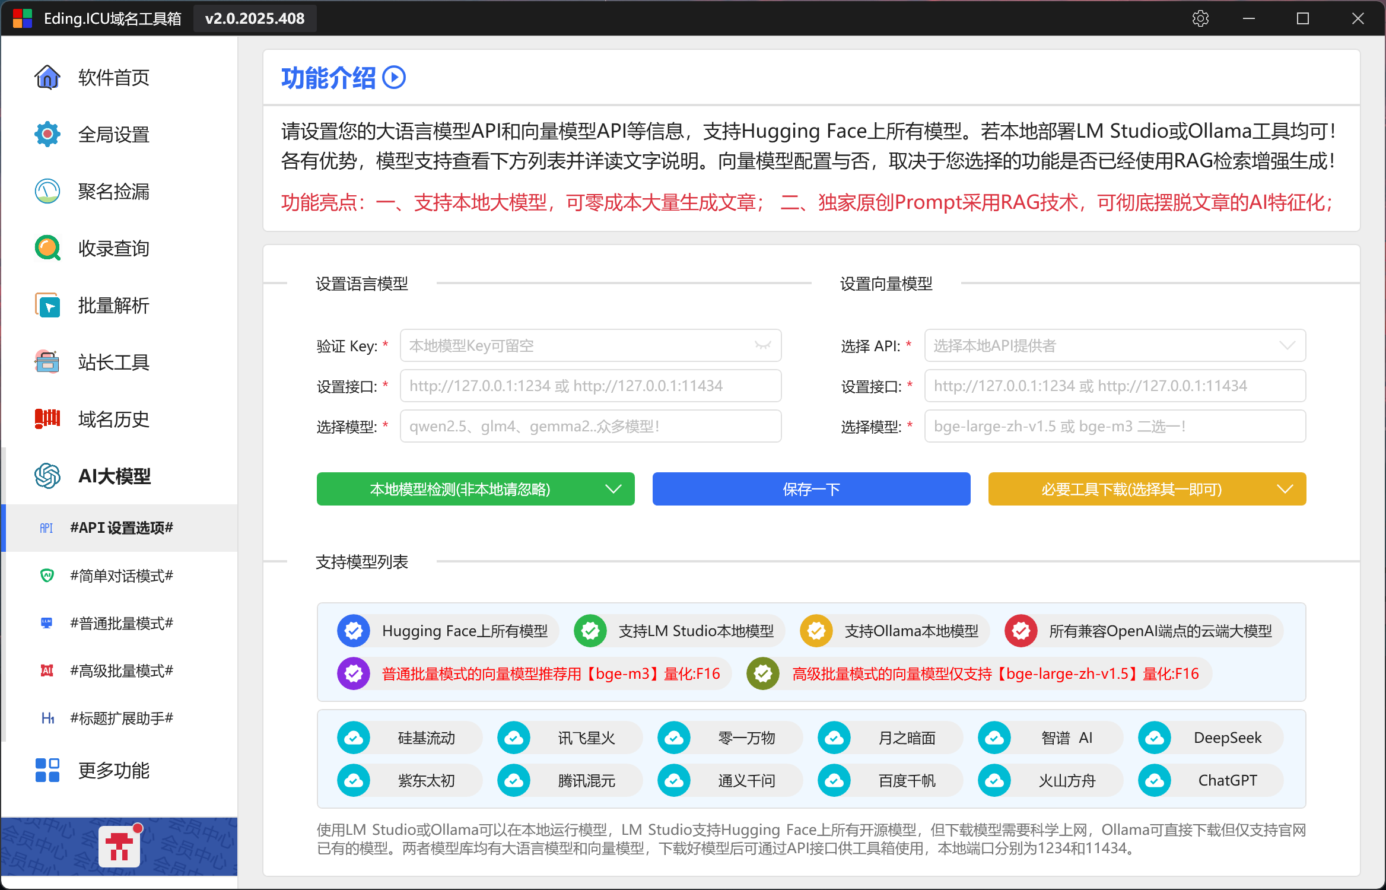The height and width of the screenshot is (890, 1386).
Task: Open the #高级批量模式# submenu item
Action: 121,670
